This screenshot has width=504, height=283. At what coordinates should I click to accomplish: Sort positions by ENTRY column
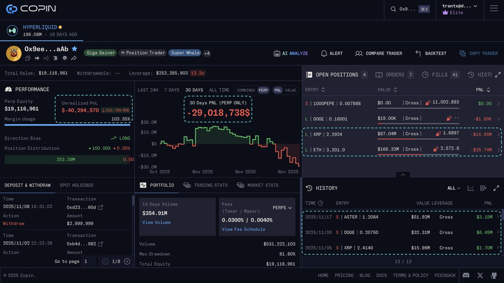tap(315, 90)
